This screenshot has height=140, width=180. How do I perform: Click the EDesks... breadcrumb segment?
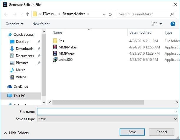coord(49,14)
